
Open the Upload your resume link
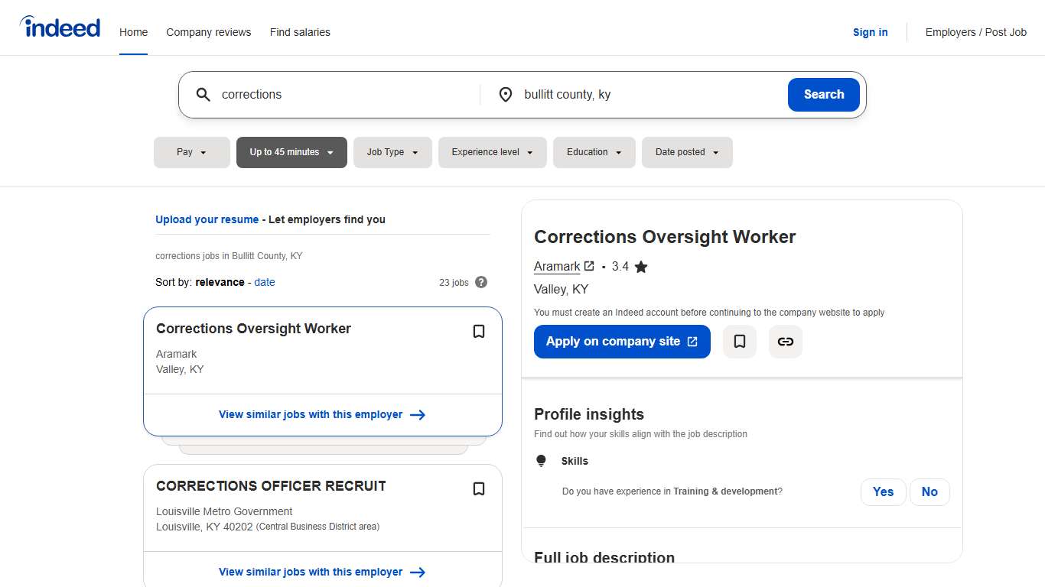click(207, 219)
